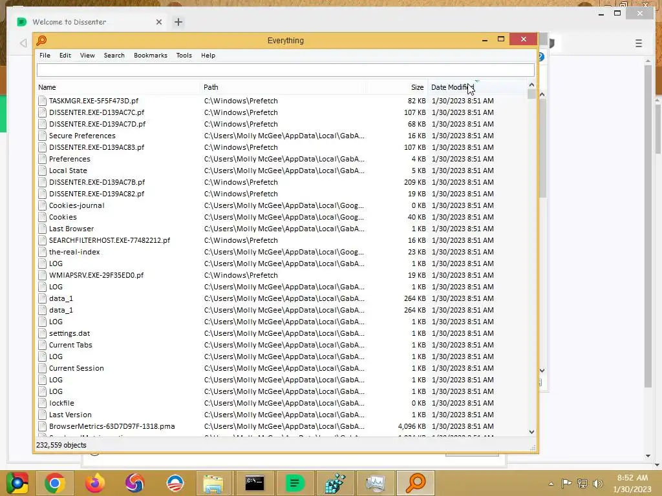Open Command Prompt from the taskbar

[x=255, y=483]
